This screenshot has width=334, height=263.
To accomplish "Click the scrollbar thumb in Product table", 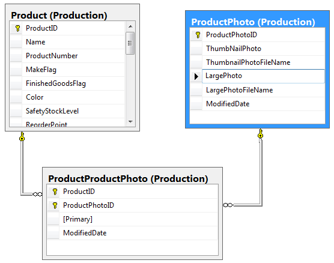I will (x=130, y=43).
